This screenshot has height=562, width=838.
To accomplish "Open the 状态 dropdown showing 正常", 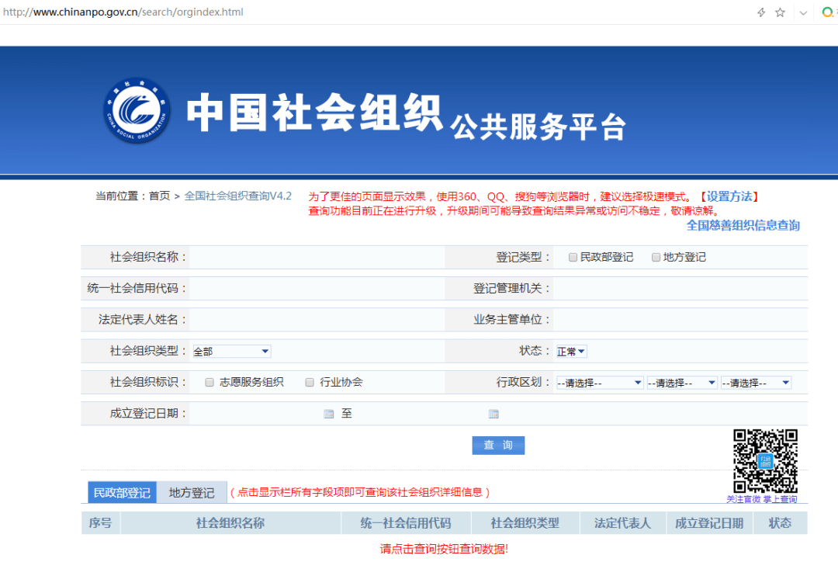I will point(571,352).
